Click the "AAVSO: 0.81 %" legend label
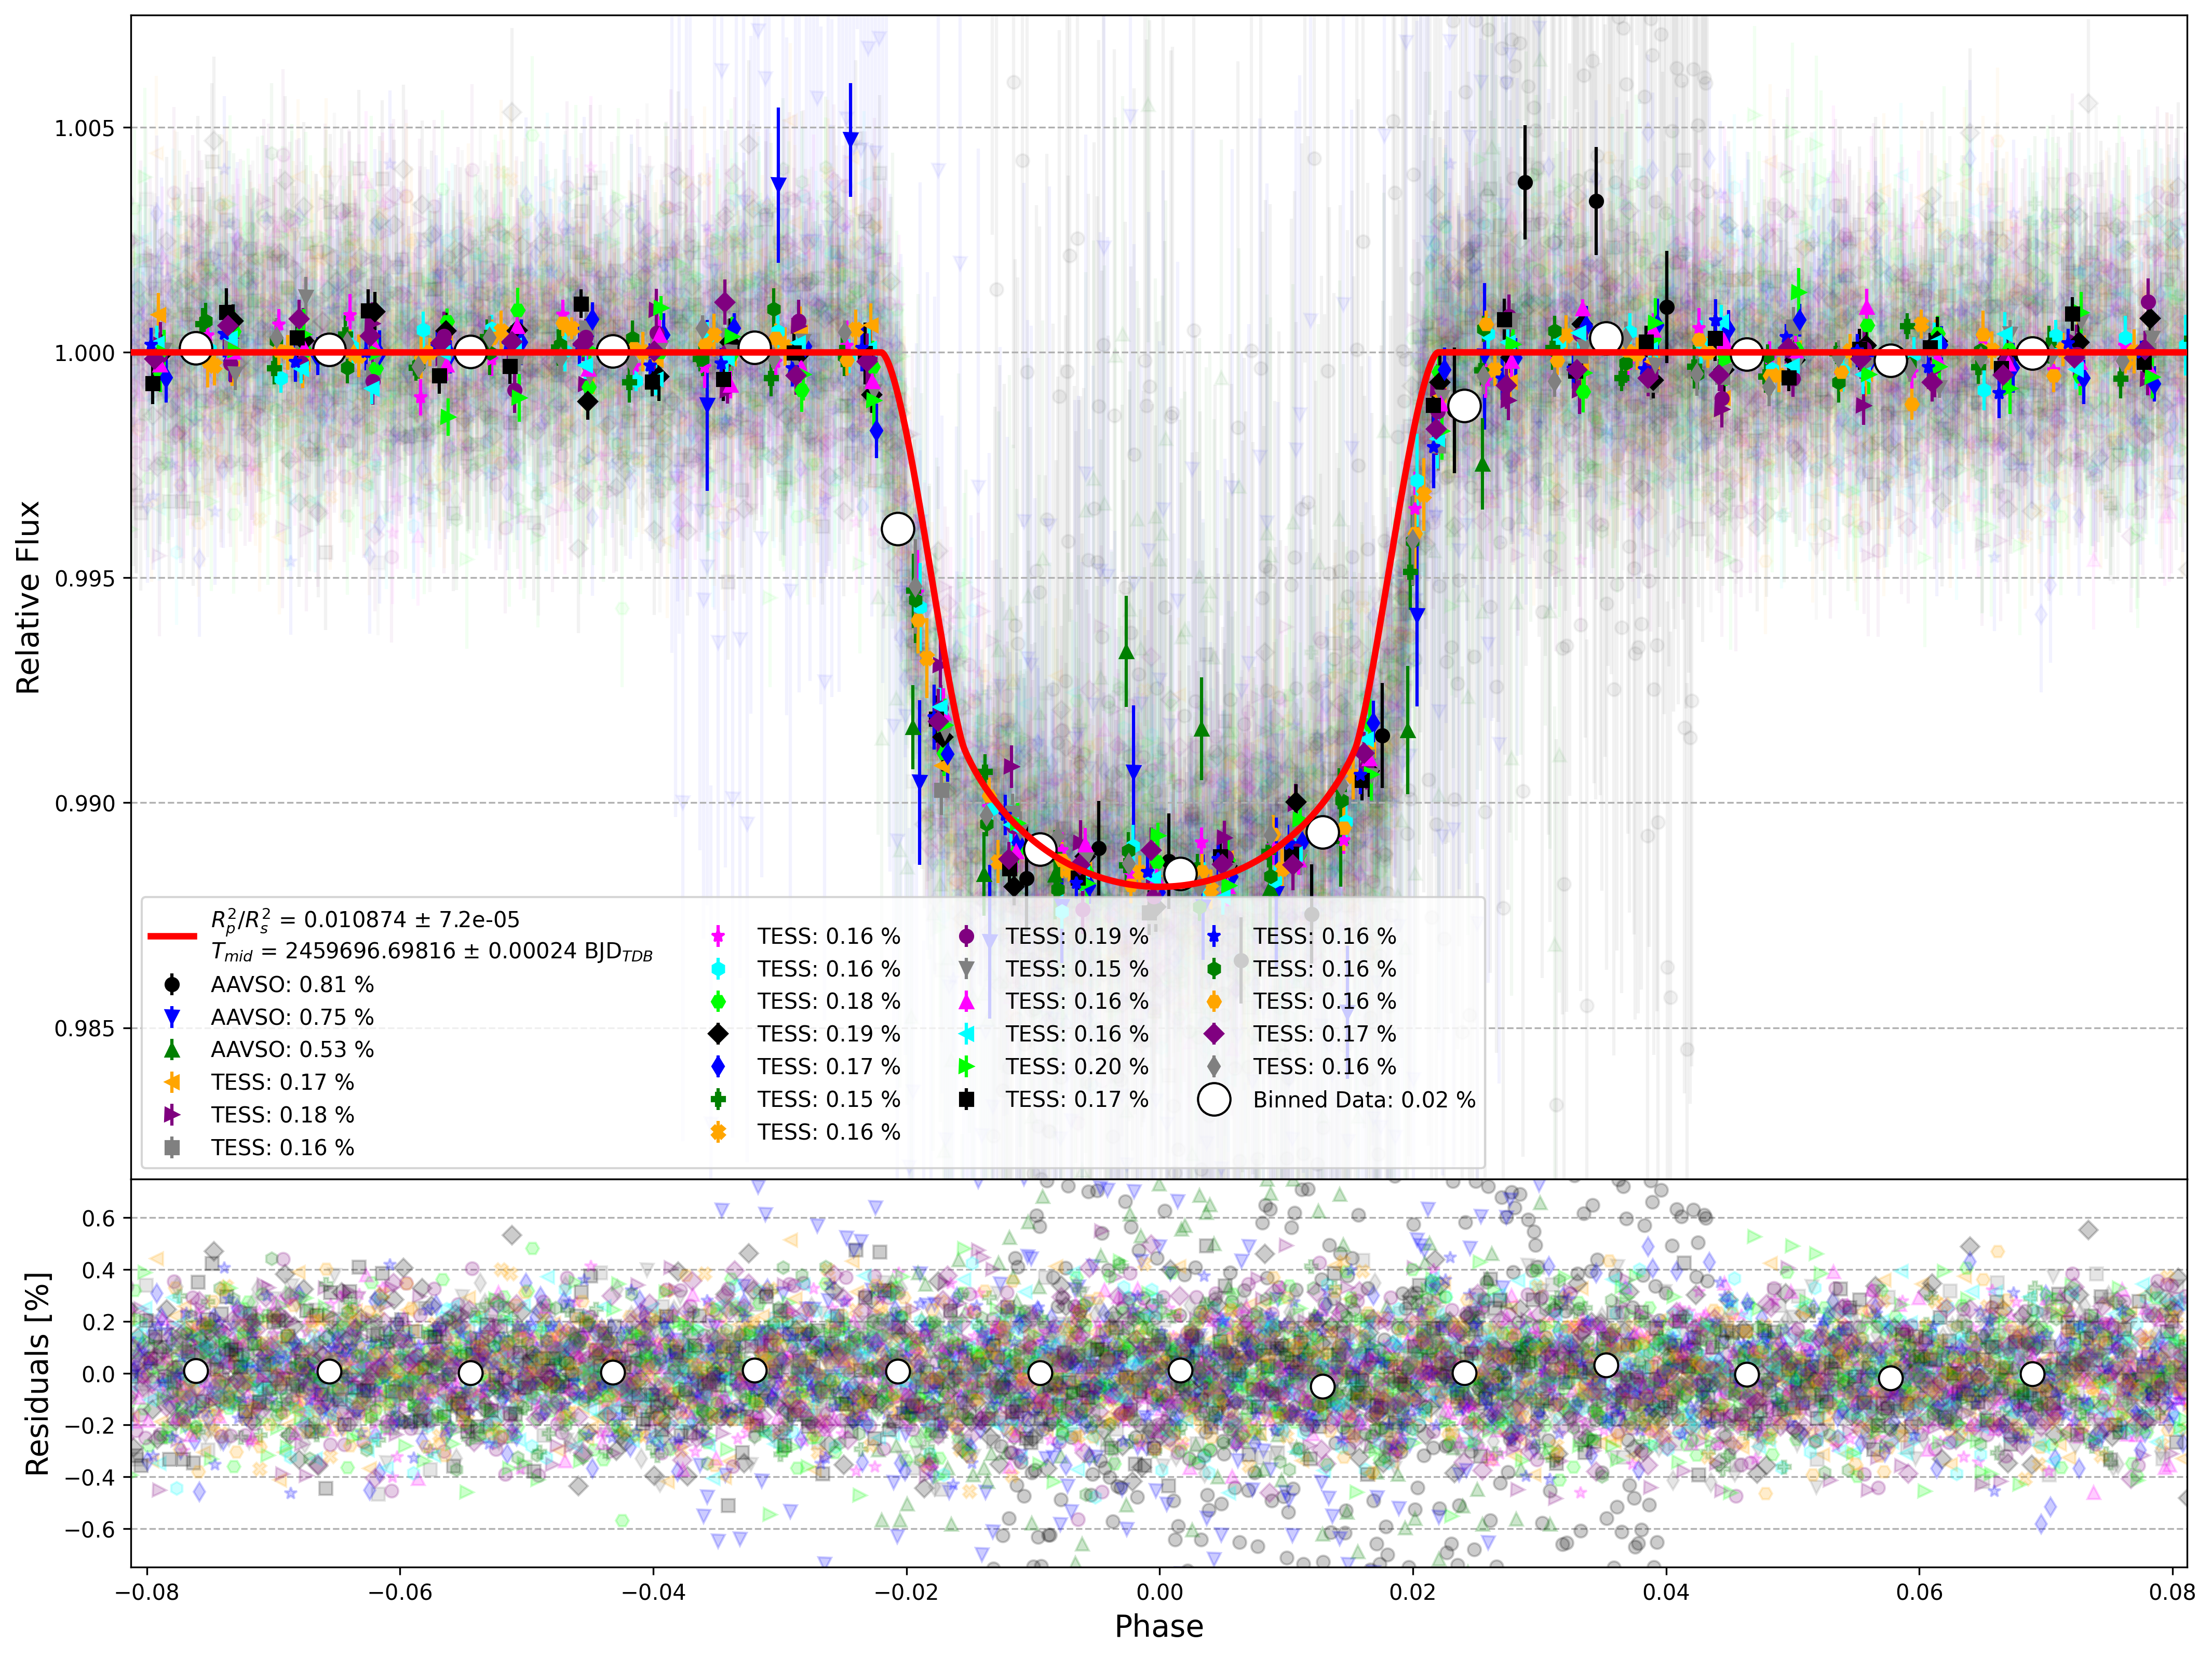Viewport: 2212px width, 1658px height. tap(292, 985)
